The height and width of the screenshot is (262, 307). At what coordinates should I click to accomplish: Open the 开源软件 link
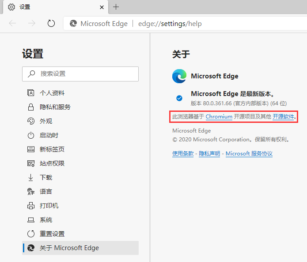[283, 117]
